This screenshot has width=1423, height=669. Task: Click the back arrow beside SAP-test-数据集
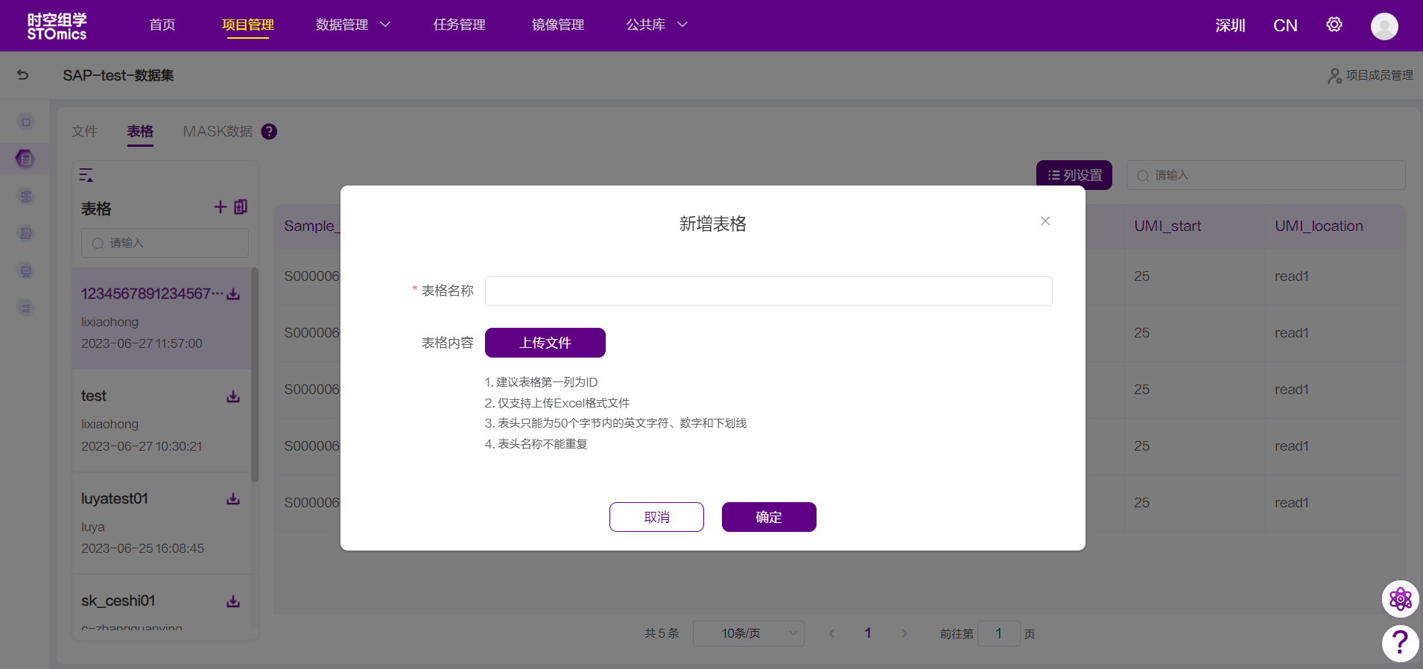(23, 74)
